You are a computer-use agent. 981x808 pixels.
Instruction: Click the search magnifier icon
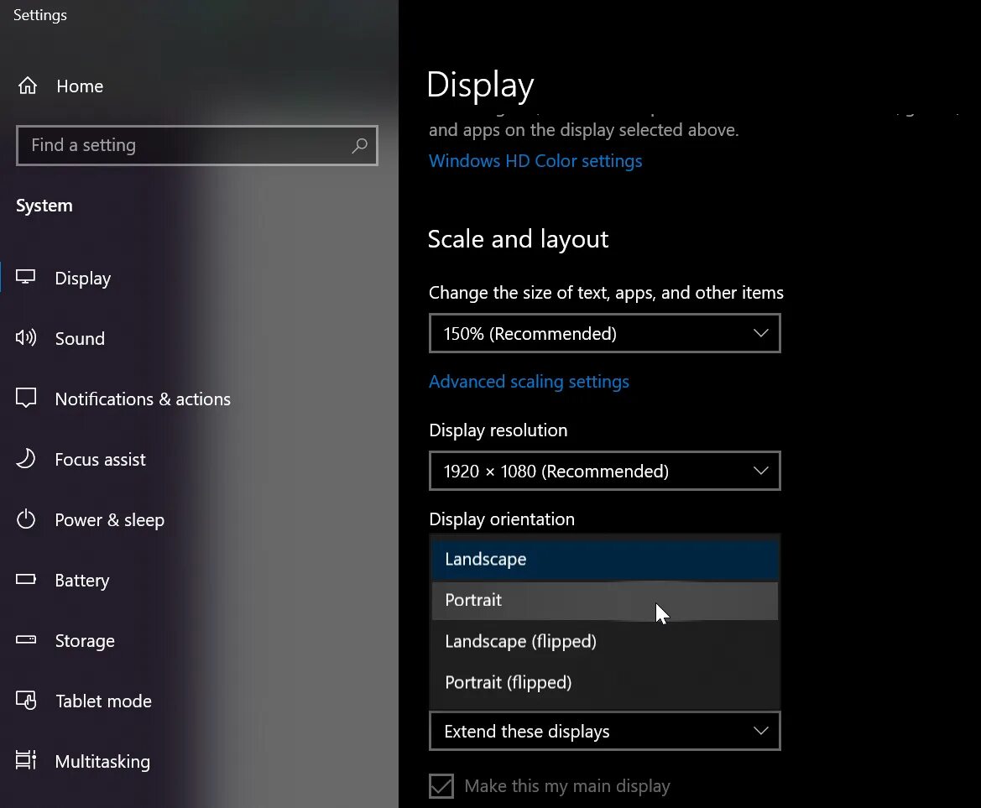(x=359, y=146)
